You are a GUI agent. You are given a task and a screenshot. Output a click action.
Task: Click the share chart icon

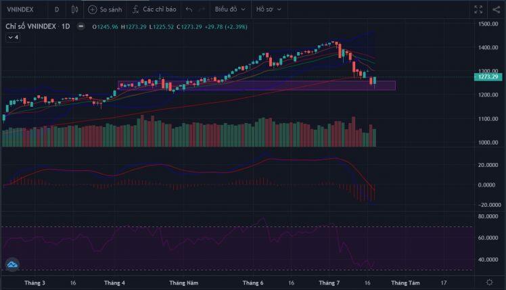[497, 9]
